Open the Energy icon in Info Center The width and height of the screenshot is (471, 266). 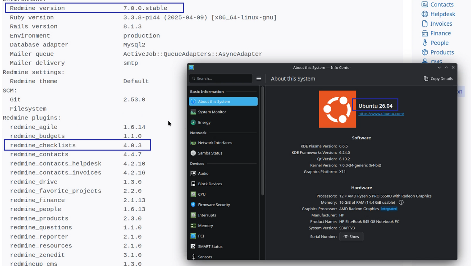click(x=193, y=122)
